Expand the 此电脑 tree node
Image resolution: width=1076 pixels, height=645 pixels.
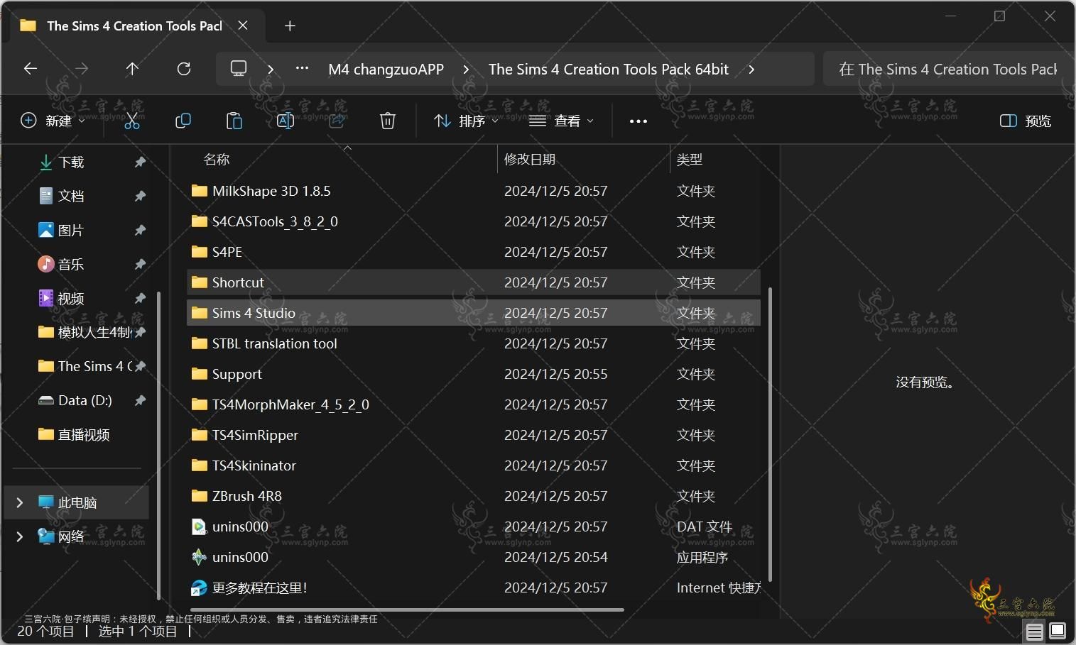click(x=19, y=502)
